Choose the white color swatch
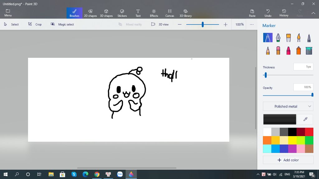 [x=267, y=132]
